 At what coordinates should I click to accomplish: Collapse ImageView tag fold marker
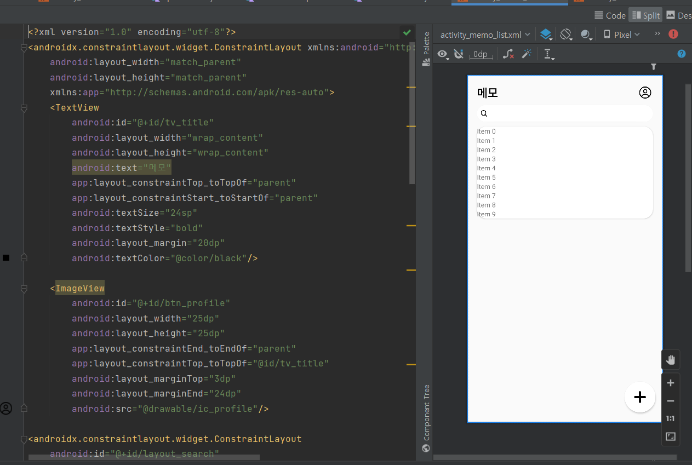[x=24, y=289]
